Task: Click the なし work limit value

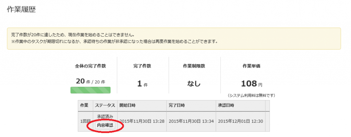Action: 194,84
